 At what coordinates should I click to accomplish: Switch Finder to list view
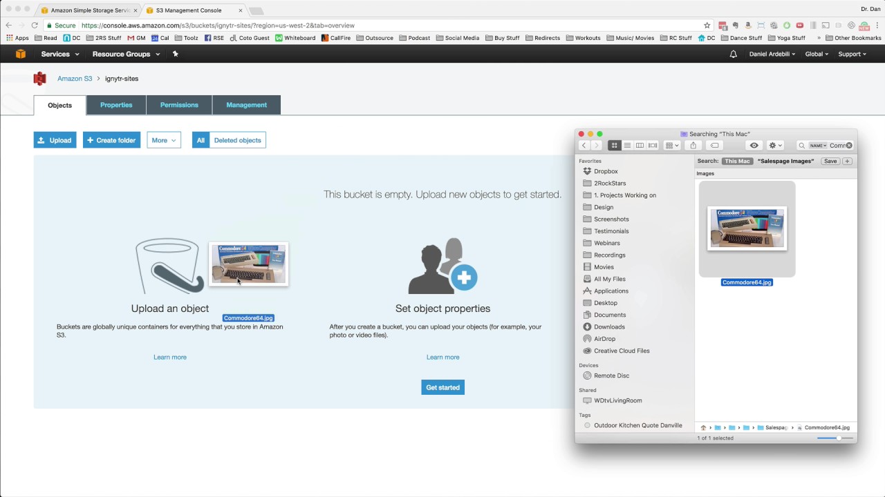click(627, 146)
